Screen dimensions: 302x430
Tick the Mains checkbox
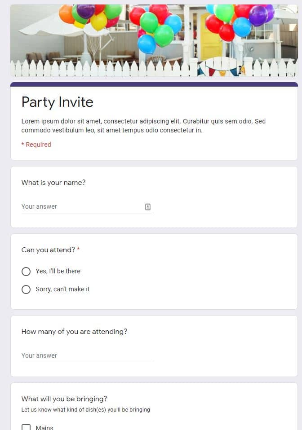click(x=26, y=427)
